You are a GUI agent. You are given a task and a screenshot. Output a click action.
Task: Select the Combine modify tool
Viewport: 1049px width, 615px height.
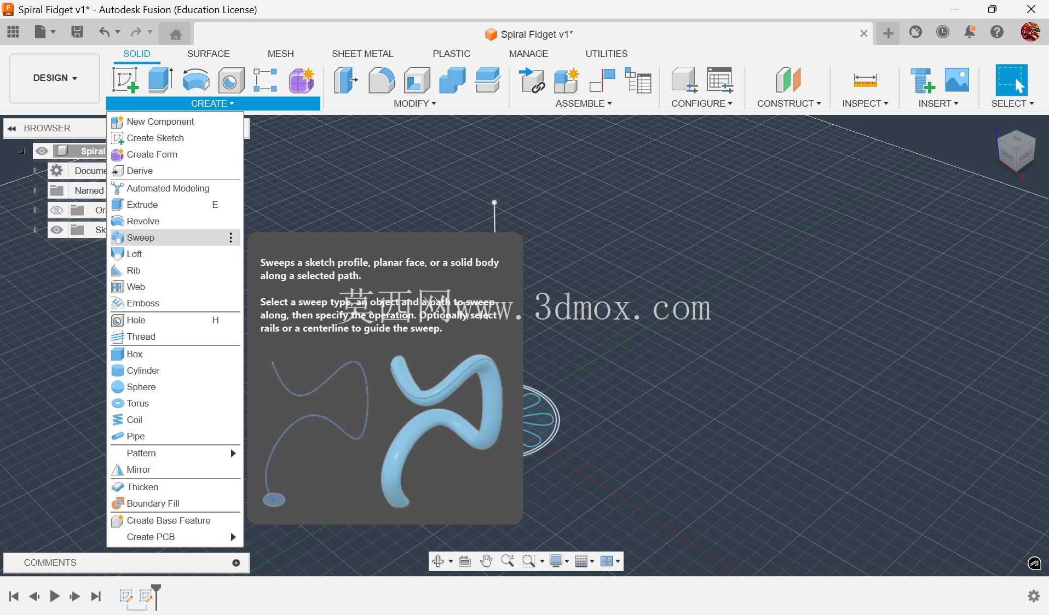(x=452, y=80)
